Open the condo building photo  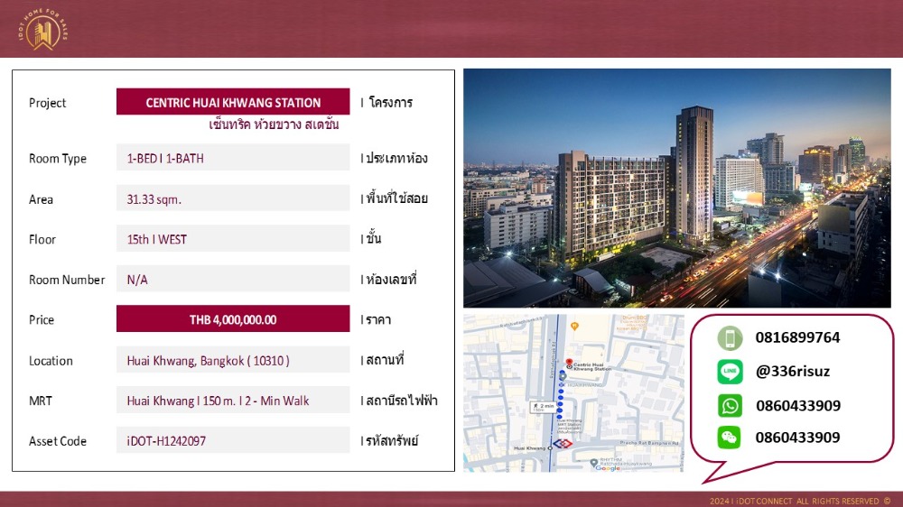pos(676,189)
